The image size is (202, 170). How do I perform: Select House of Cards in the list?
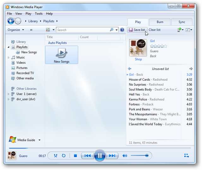point(160,79)
